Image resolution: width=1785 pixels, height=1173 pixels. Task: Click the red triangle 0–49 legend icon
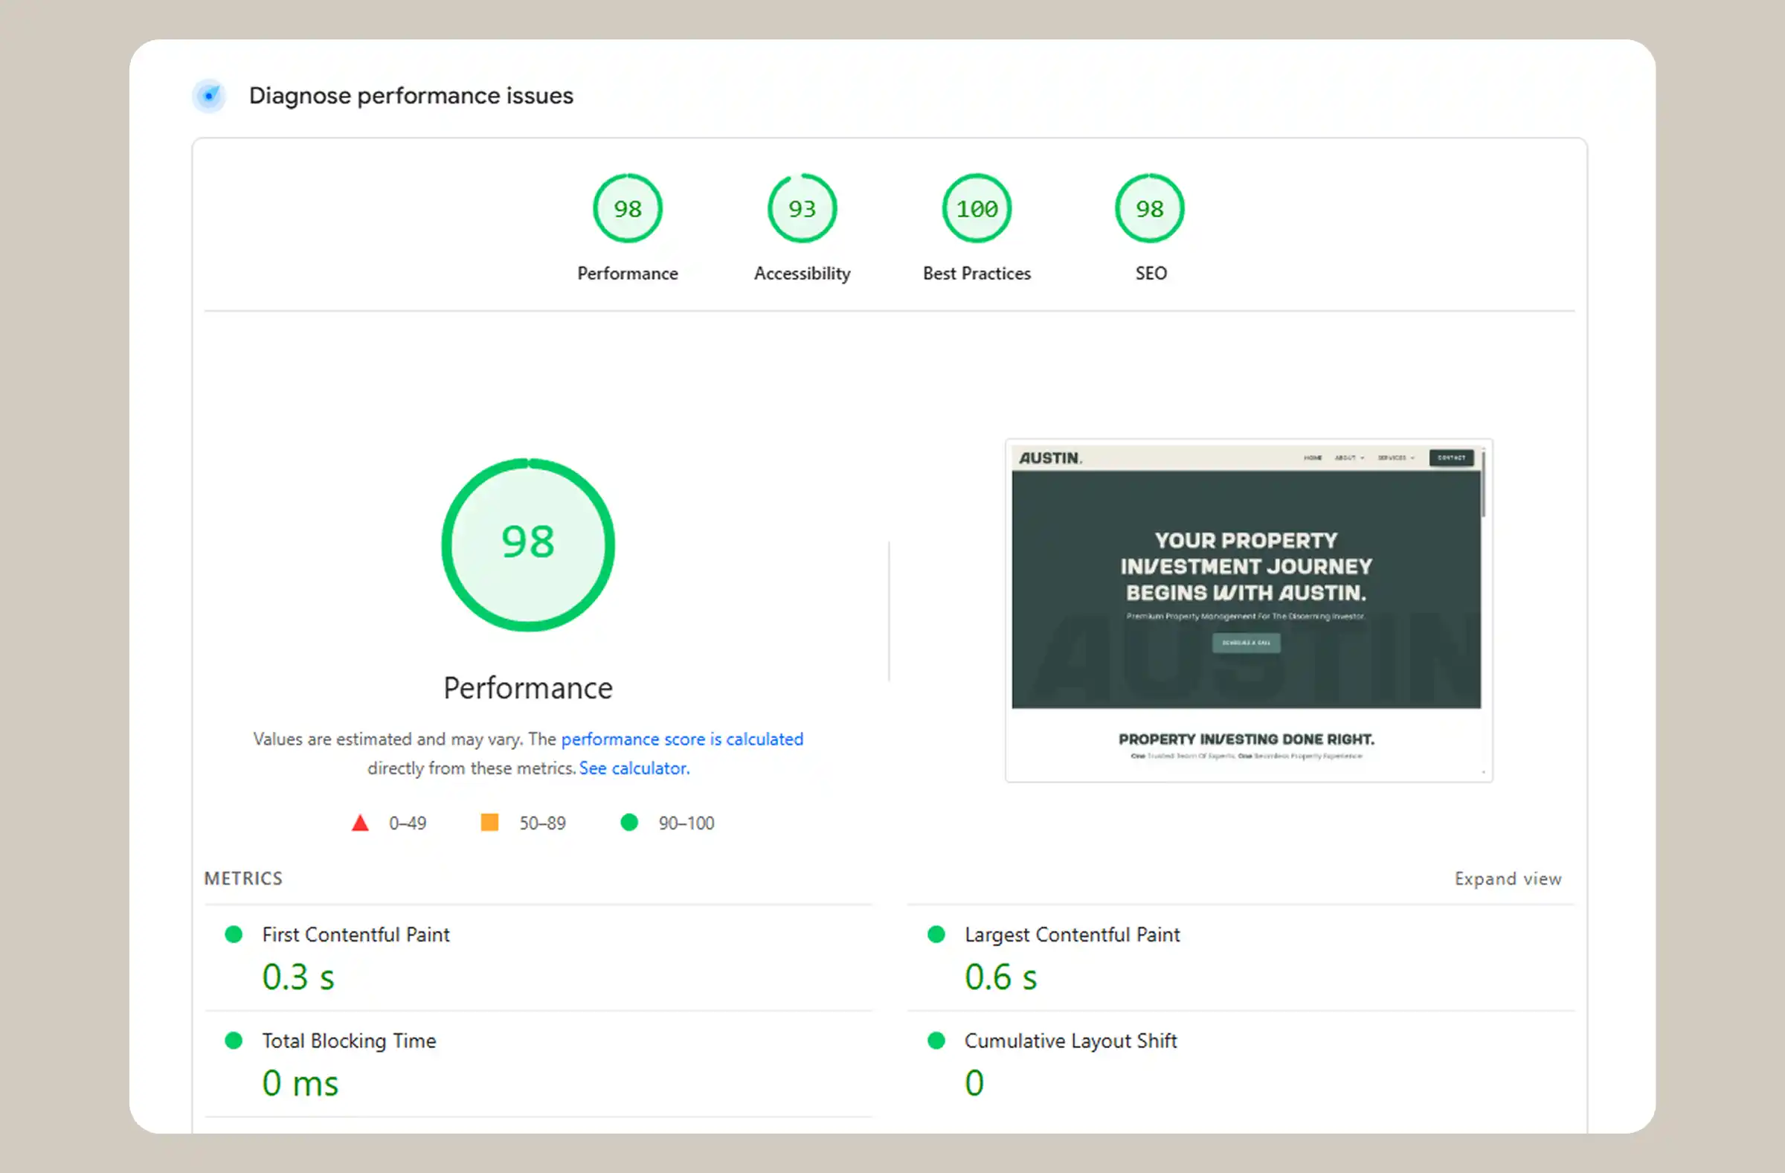360,823
